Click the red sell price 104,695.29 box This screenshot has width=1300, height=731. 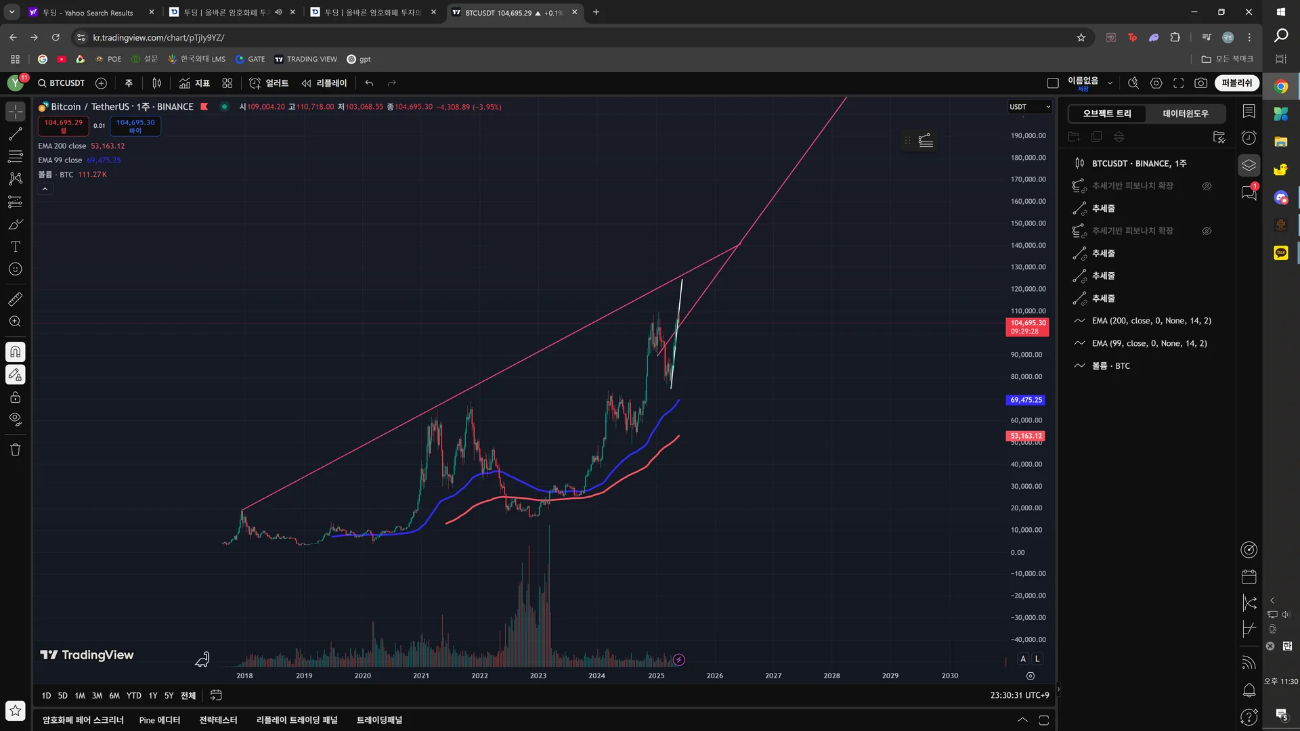click(x=63, y=126)
